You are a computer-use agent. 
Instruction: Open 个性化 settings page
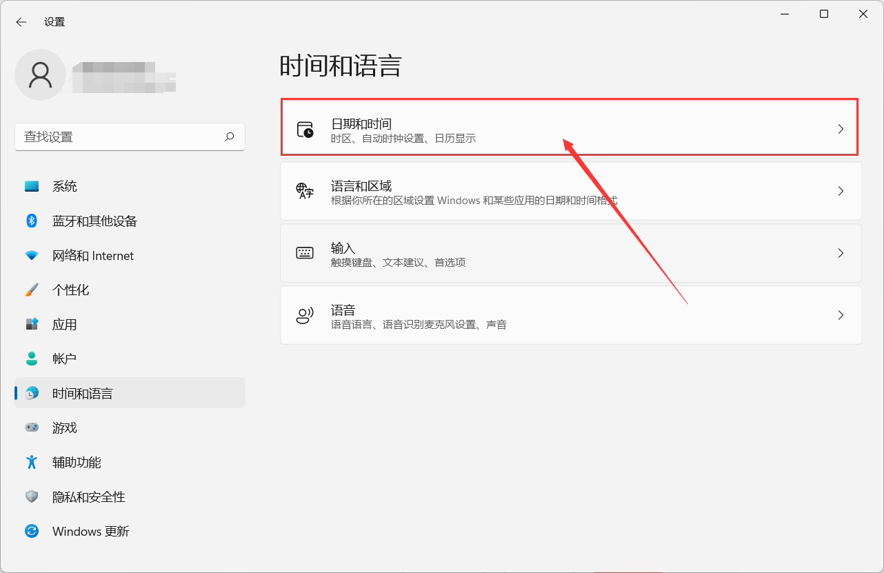click(130, 290)
